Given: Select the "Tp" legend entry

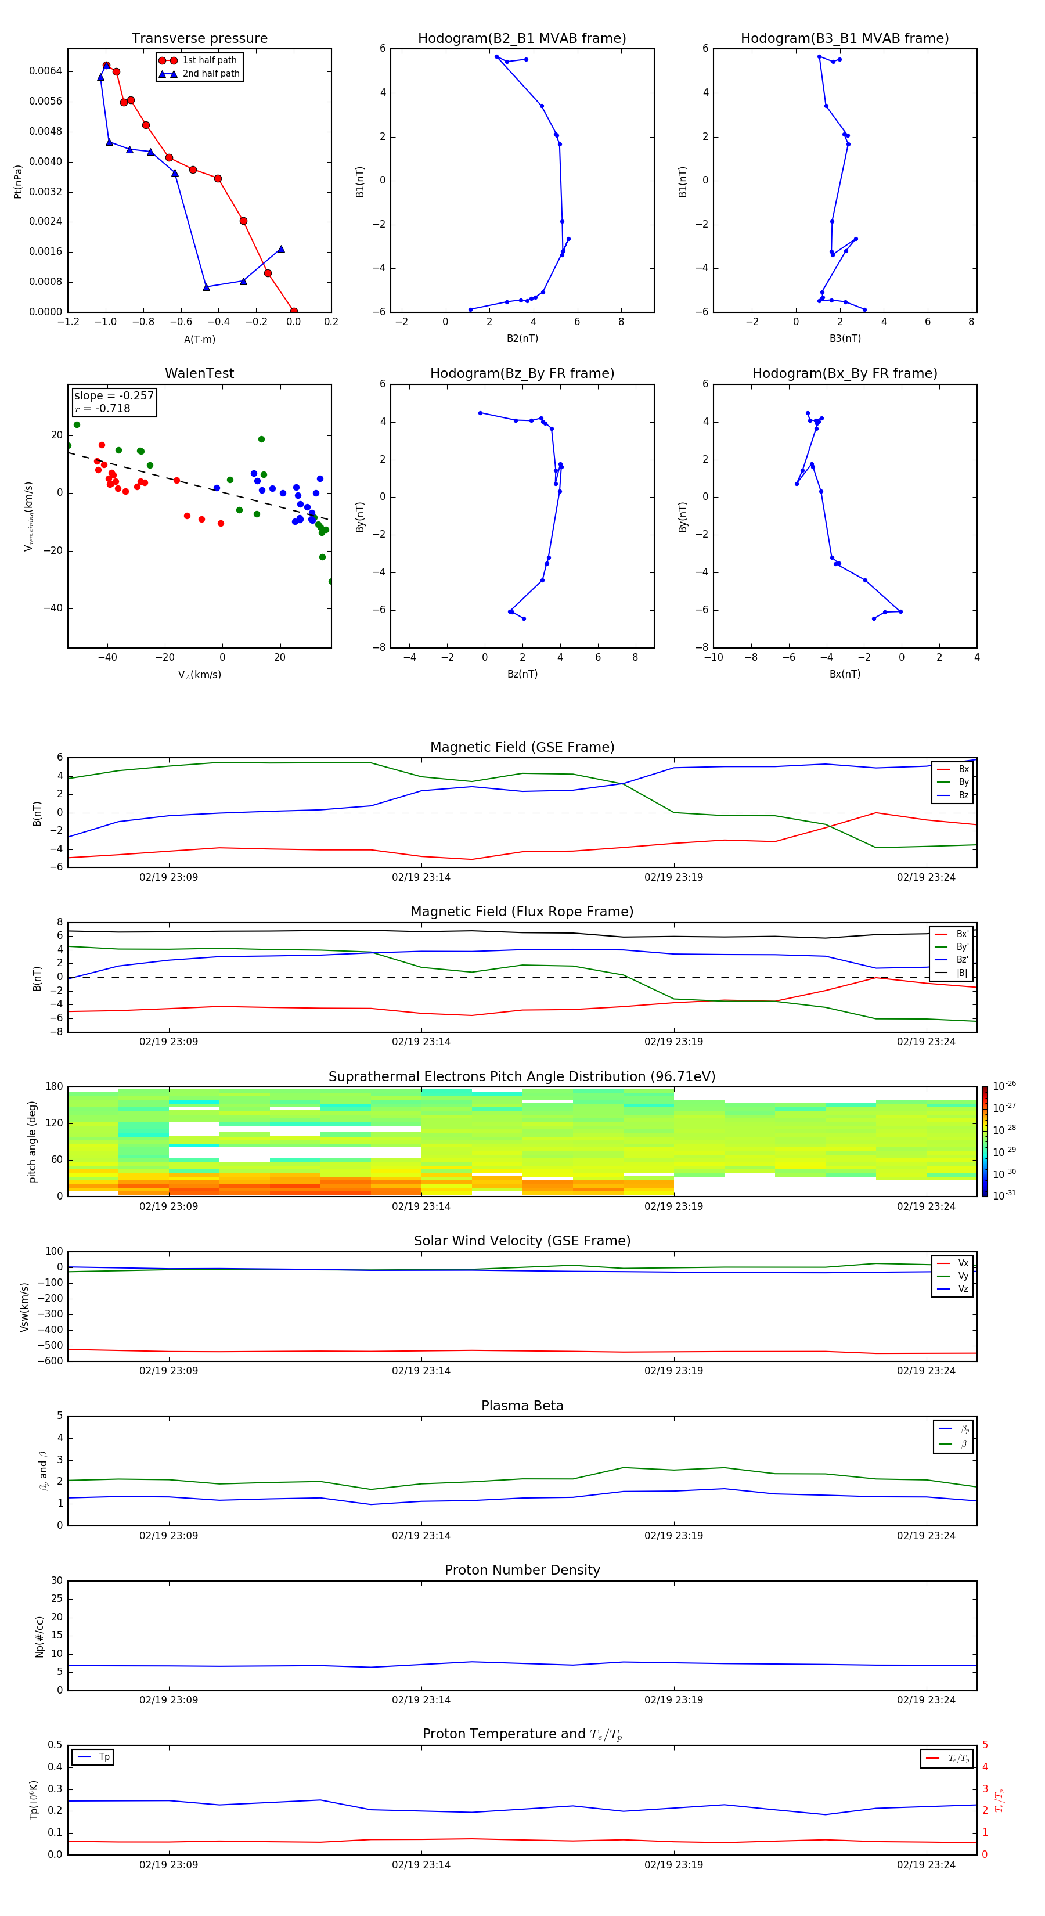Looking at the screenshot, I should tap(93, 1757).
